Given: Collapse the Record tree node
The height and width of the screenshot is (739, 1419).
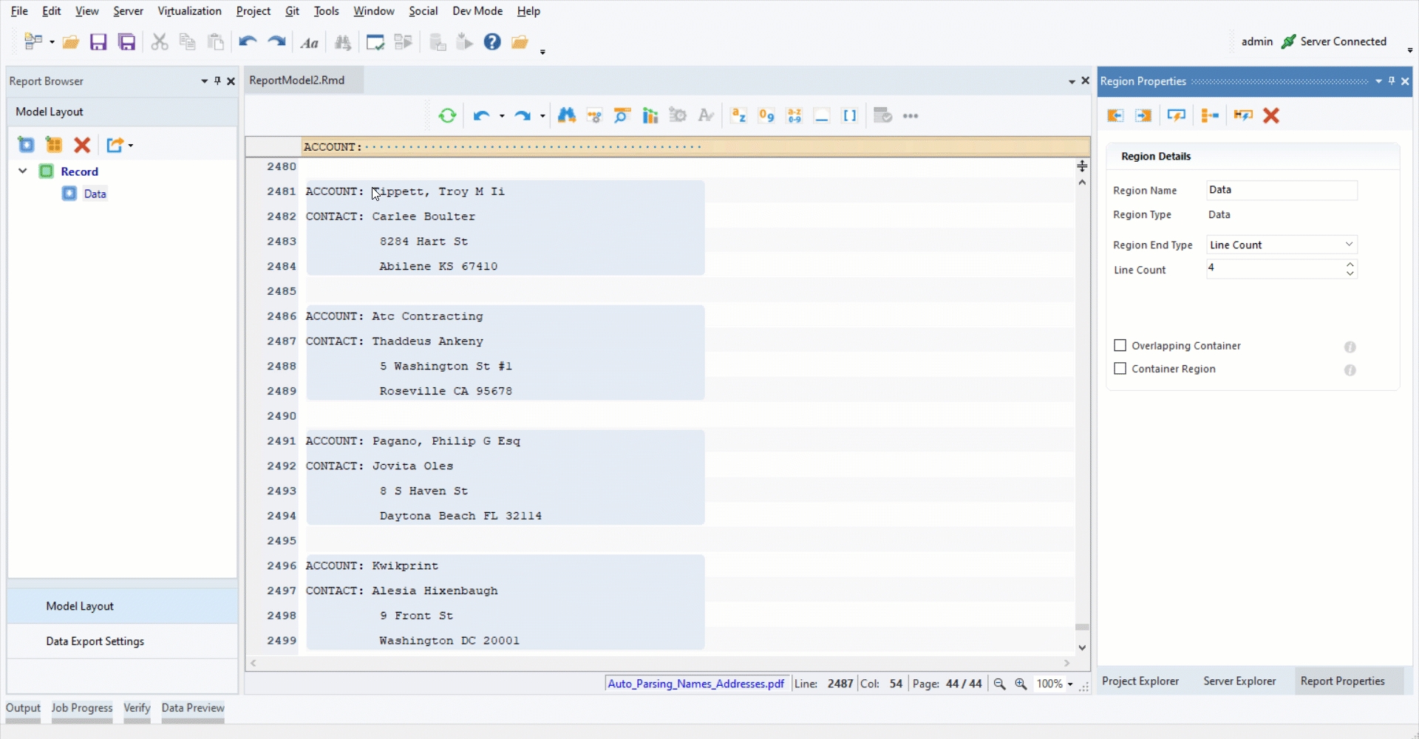Looking at the screenshot, I should click(x=23, y=171).
